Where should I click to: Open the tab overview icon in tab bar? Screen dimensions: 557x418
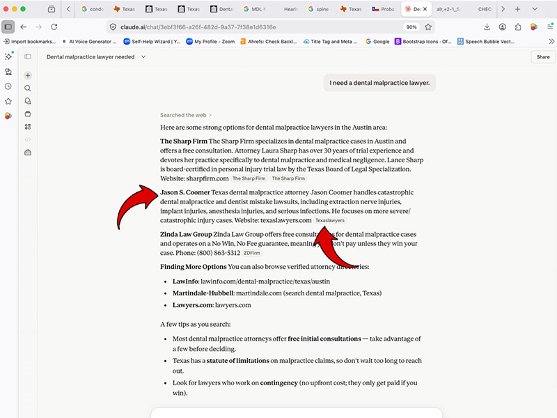click(x=52, y=9)
